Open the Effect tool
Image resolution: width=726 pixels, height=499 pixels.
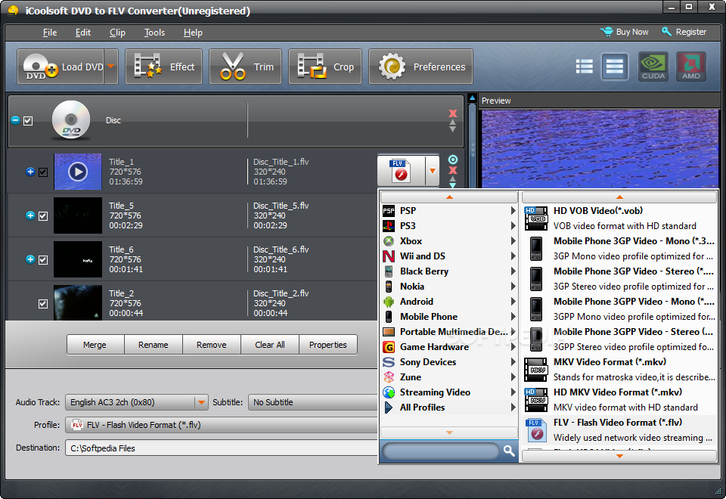(163, 67)
